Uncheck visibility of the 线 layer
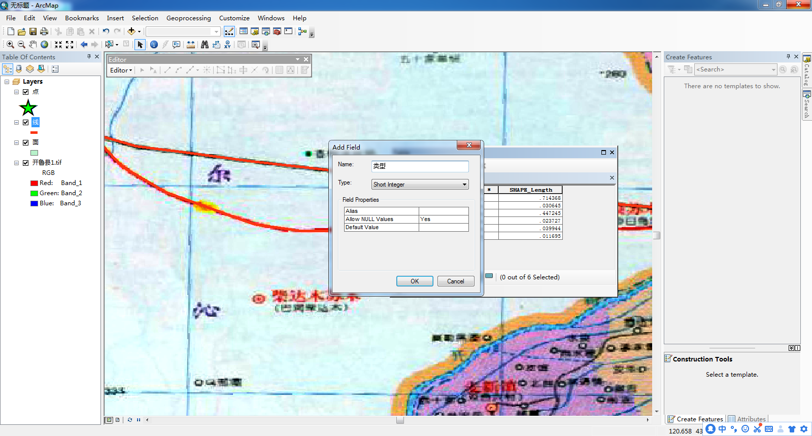The width and height of the screenshot is (812, 436). [25, 122]
